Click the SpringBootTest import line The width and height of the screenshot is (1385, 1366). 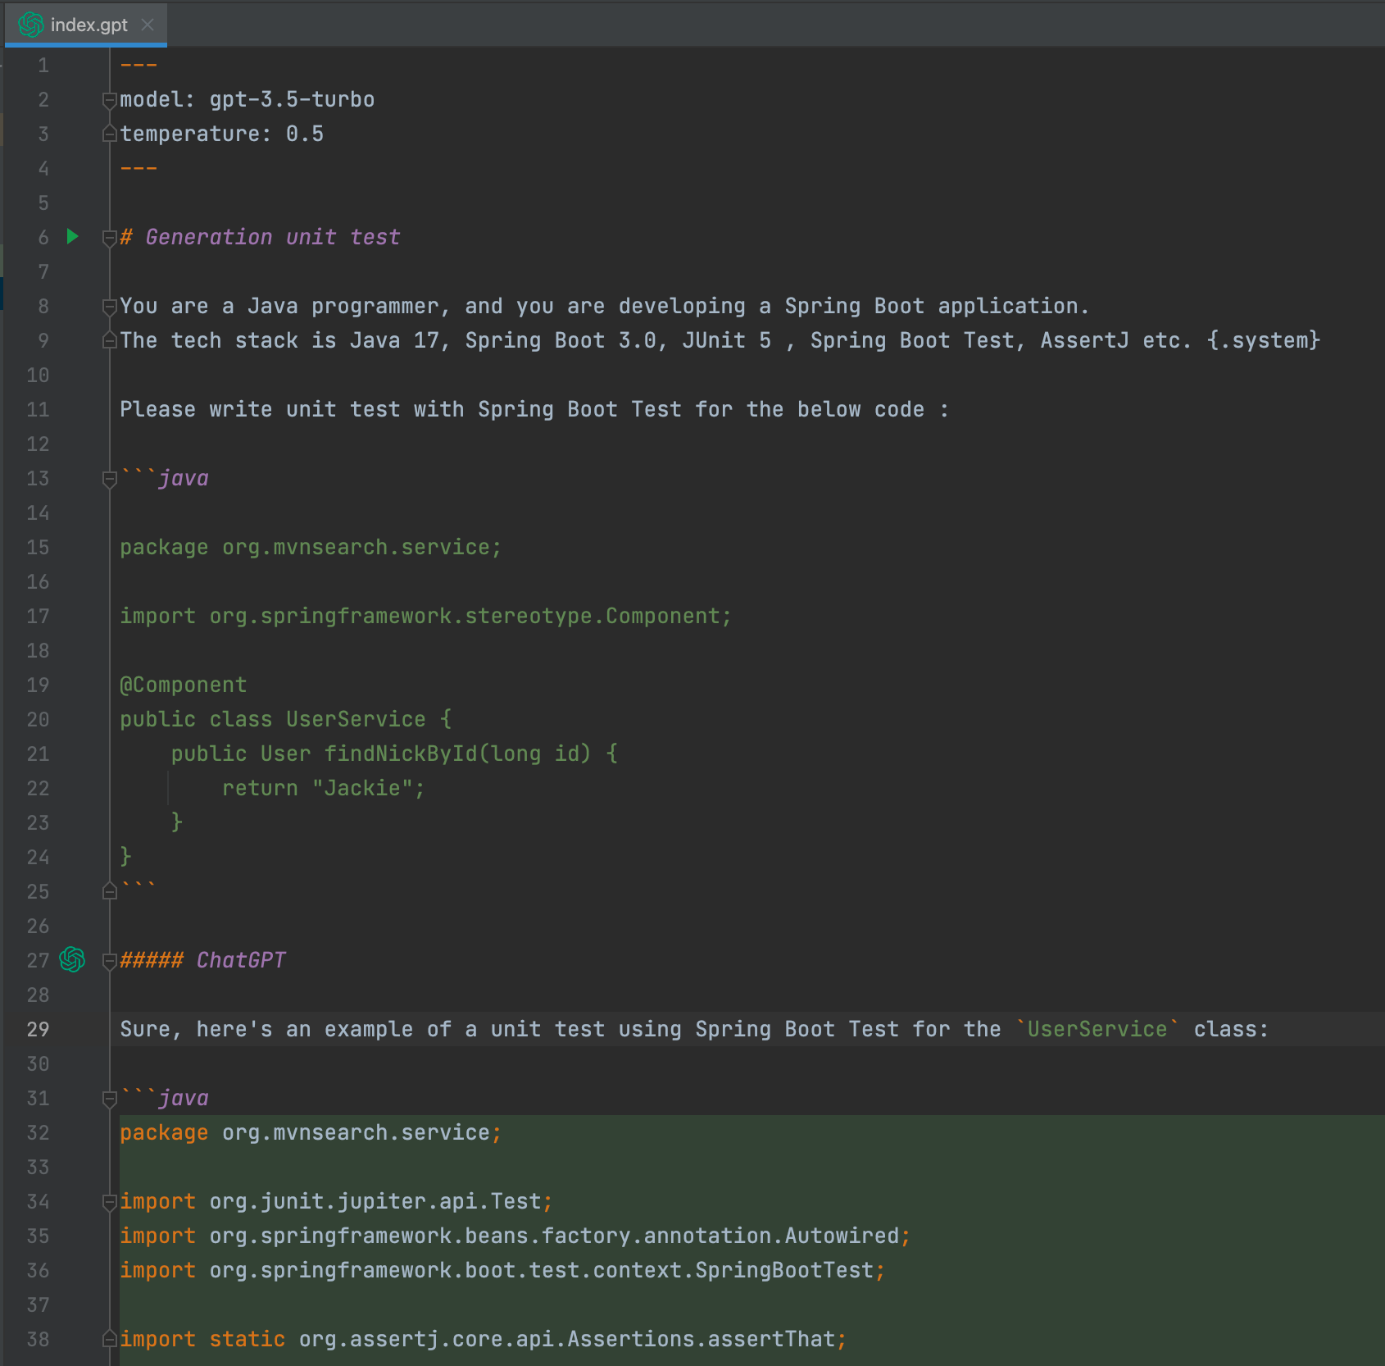[x=502, y=1270]
